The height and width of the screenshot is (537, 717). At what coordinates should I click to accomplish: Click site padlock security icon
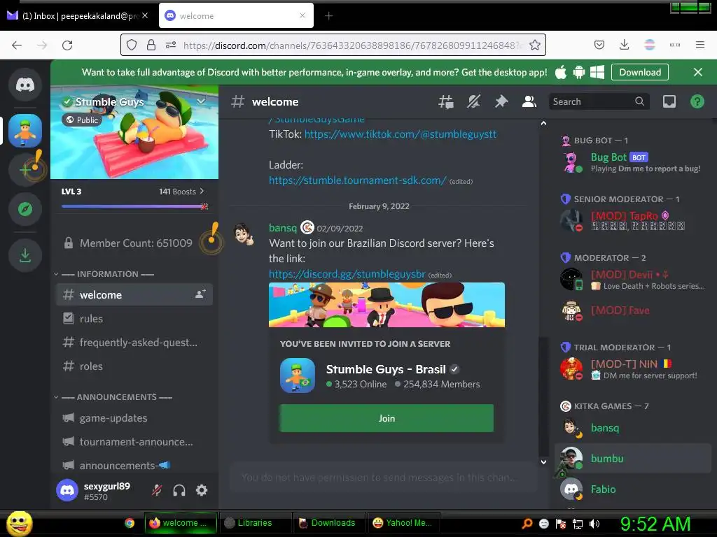151,45
